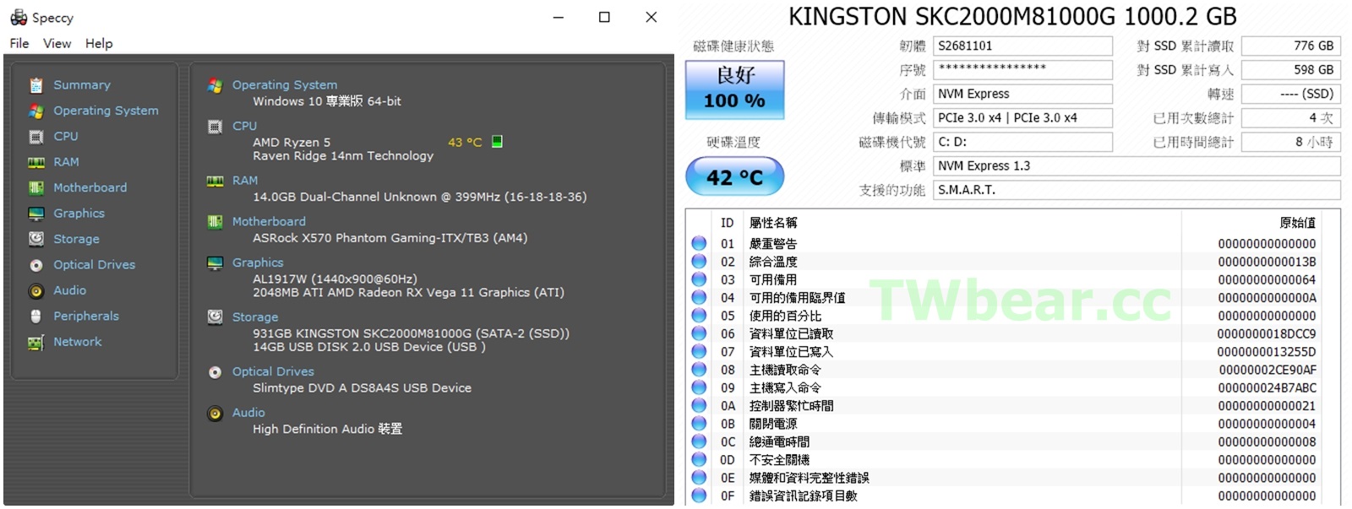Image resolution: width=1352 pixels, height=509 pixels.
Task: Open Storage heading link in summary
Action: 255,317
